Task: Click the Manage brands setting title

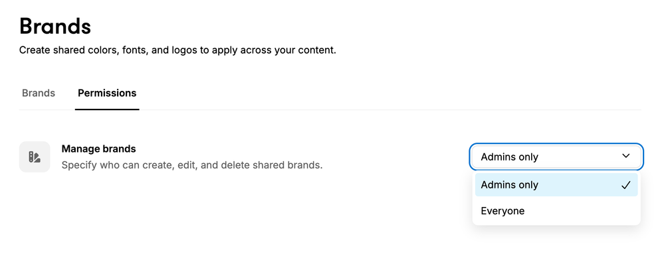Action: (98, 149)
